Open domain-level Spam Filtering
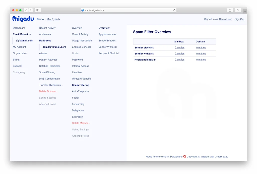This screenshot has height=174, width=257. coord(47,72)
